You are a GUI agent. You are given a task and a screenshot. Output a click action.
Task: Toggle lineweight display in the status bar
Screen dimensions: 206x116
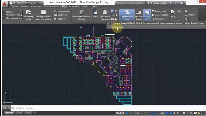tap(162, 113)
